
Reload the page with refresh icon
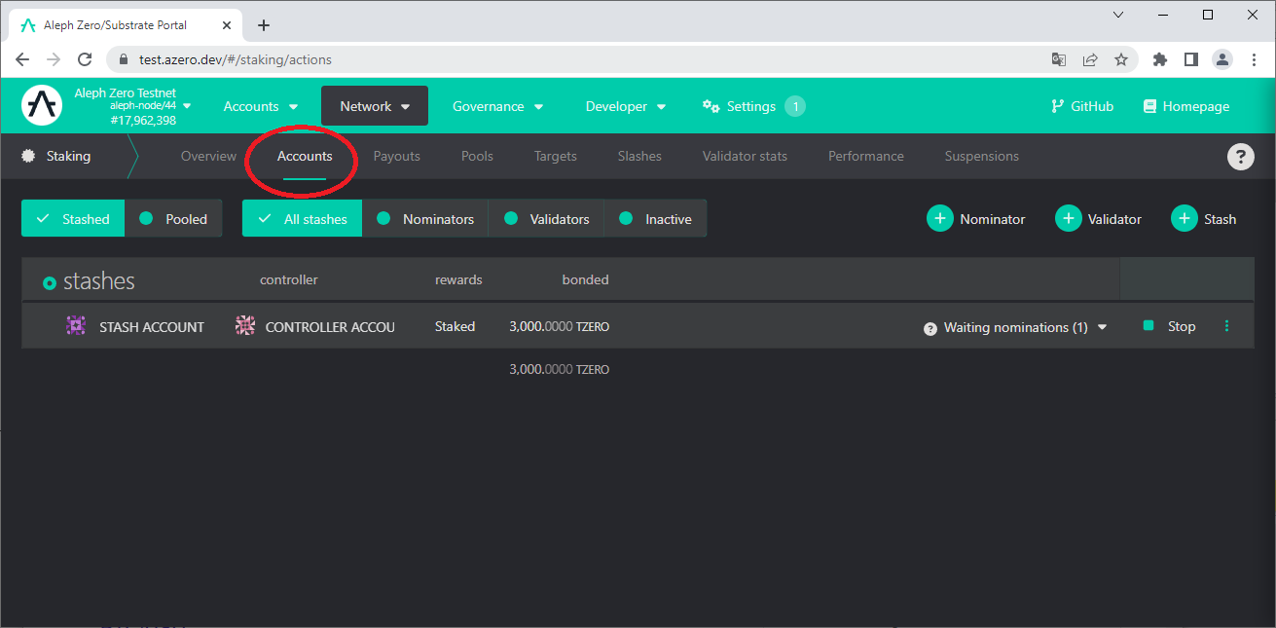pos(85,59)
